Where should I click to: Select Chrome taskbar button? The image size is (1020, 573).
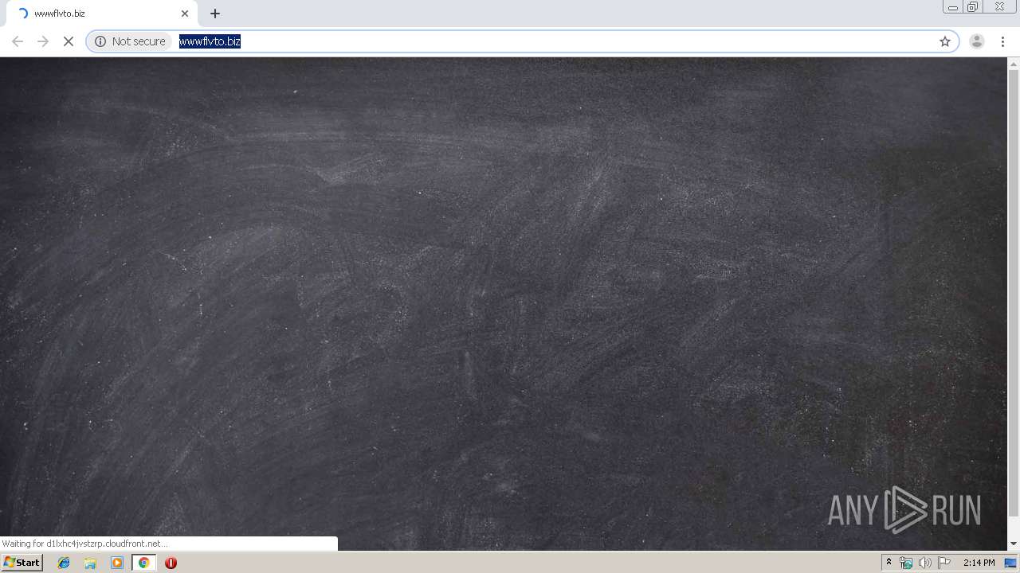coord(143,563)
